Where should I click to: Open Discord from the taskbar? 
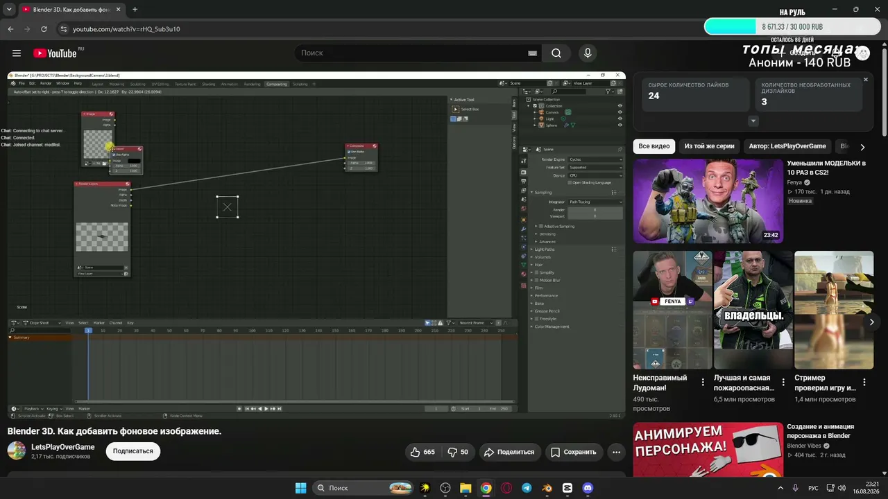pos(588,488)
